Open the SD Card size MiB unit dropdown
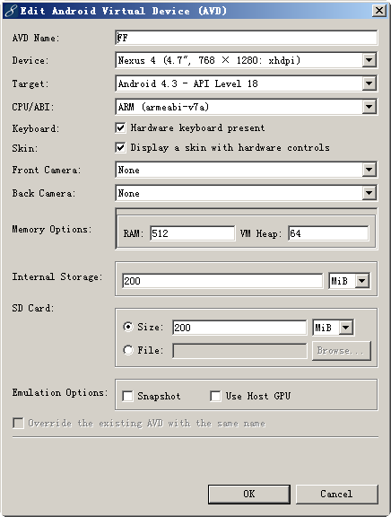 click(x=346, y=328)
